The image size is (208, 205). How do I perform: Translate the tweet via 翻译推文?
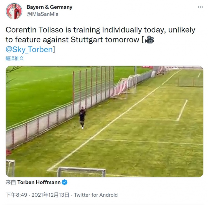click(x=15, y=58)
